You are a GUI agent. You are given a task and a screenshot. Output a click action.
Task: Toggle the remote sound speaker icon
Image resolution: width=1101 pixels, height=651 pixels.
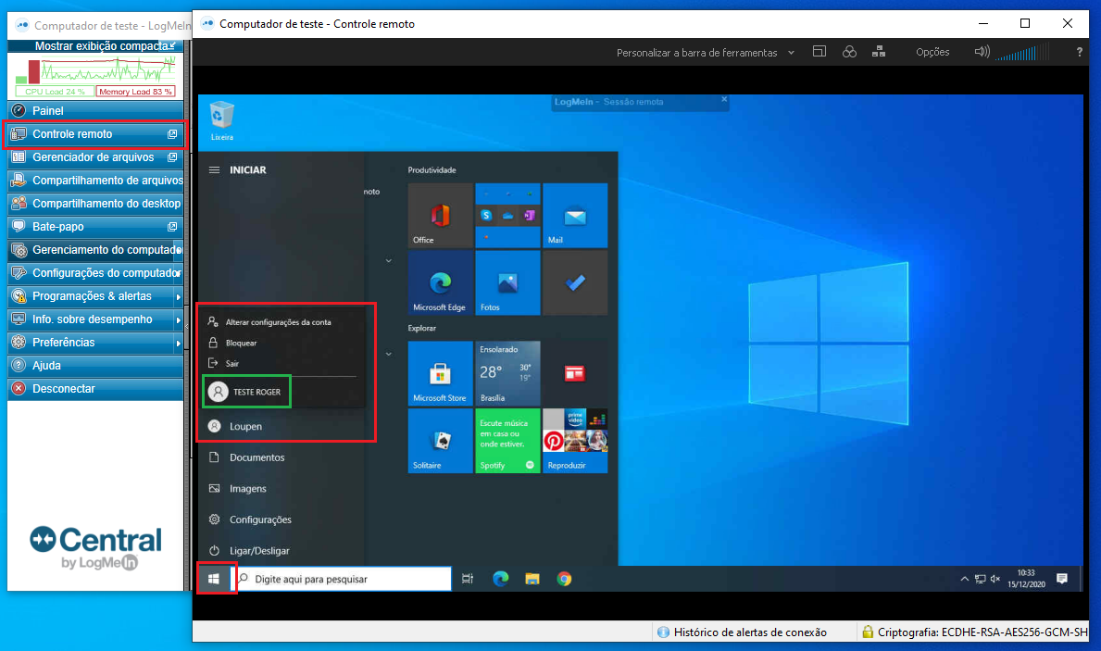click(x=982, y=51)
